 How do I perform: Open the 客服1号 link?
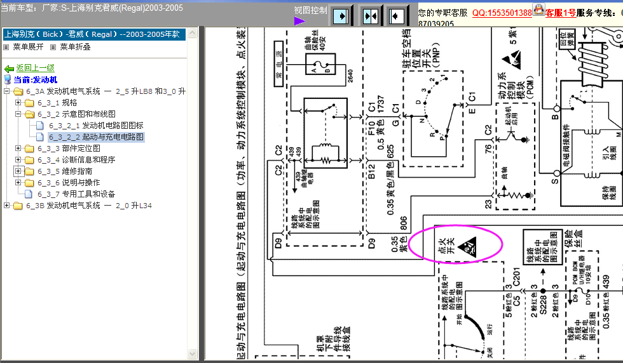(561, 13)
